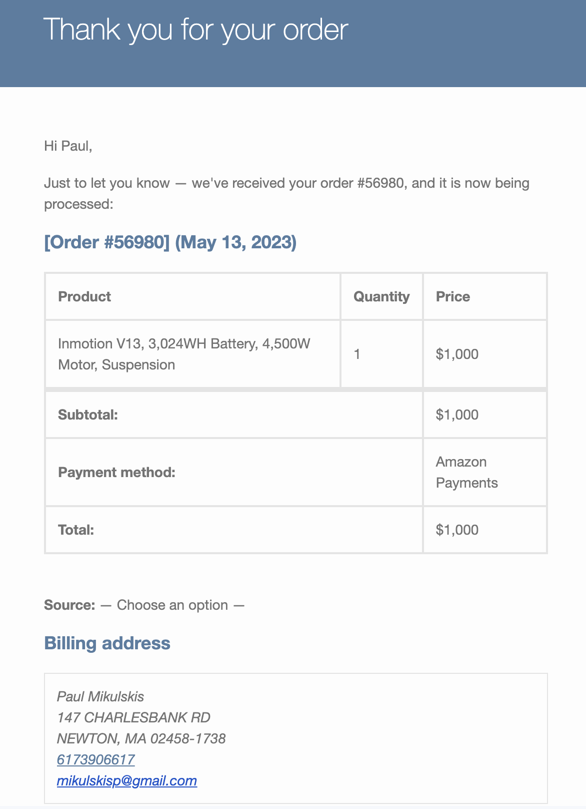This screenshot has height=809, width=586.
Task: Click the quantity value 1 cell
Action: pos(357,354)
